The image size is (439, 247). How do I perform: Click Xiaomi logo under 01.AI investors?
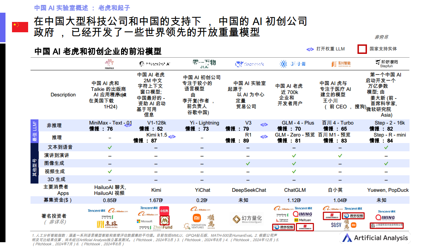(197, 217)
